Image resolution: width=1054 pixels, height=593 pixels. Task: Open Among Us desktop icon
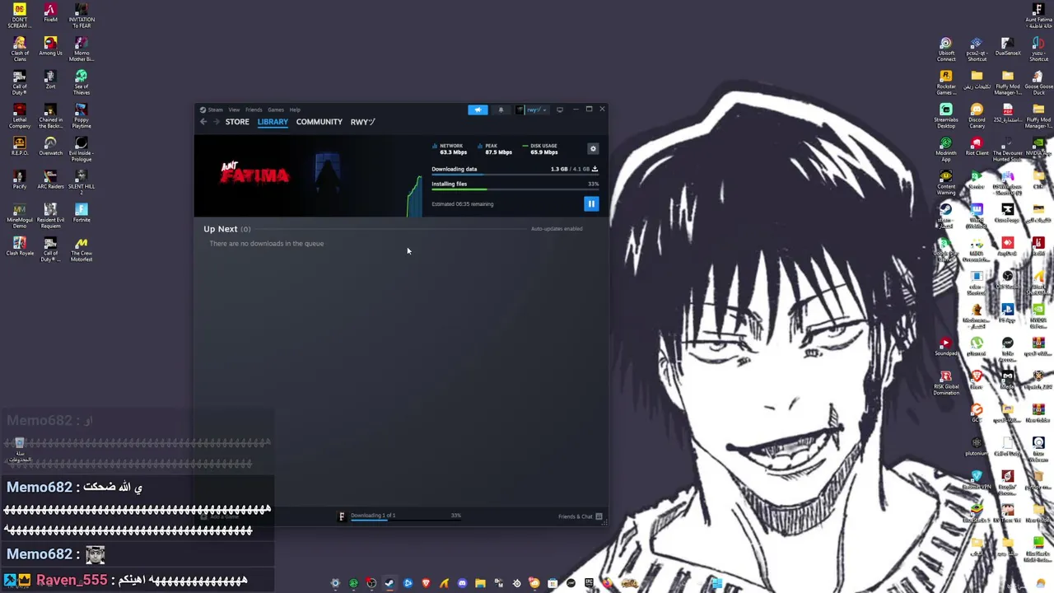click(50, 46)
